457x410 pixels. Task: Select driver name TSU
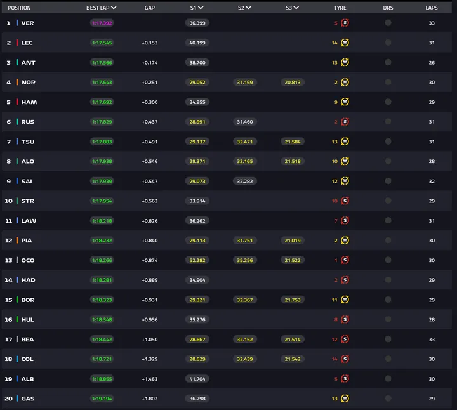pyautogui.click(x=28, y=142)
